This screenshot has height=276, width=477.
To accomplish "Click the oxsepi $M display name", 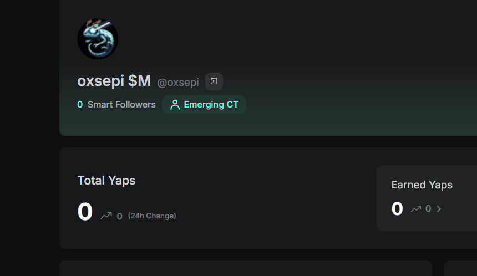I will pos(114,81).
